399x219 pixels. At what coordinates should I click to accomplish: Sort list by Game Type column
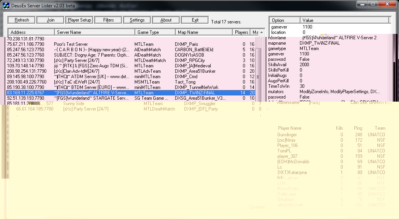(155, 32)
